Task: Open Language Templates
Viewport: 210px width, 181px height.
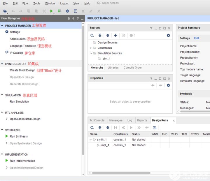Action: (x=23, y=46)
